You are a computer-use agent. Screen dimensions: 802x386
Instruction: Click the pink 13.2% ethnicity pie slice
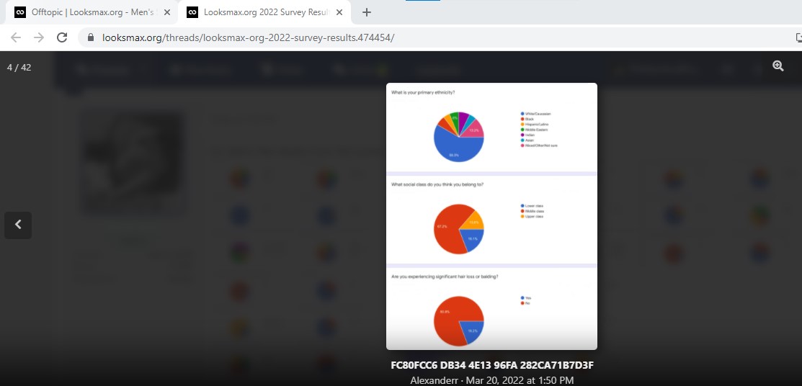(475, 130)
